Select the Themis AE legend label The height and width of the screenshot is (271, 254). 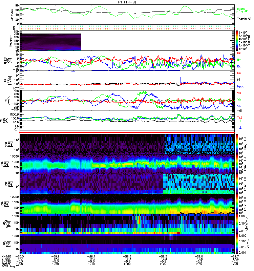point(244,19)
